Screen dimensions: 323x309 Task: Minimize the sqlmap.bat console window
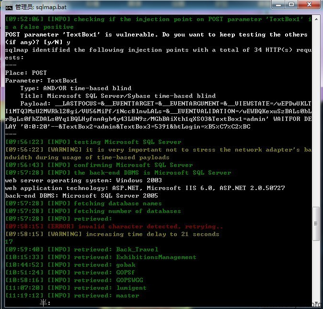278,5
